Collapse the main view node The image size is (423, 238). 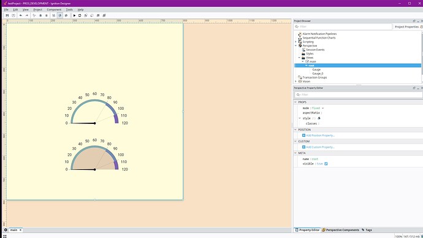pos(303,61)
